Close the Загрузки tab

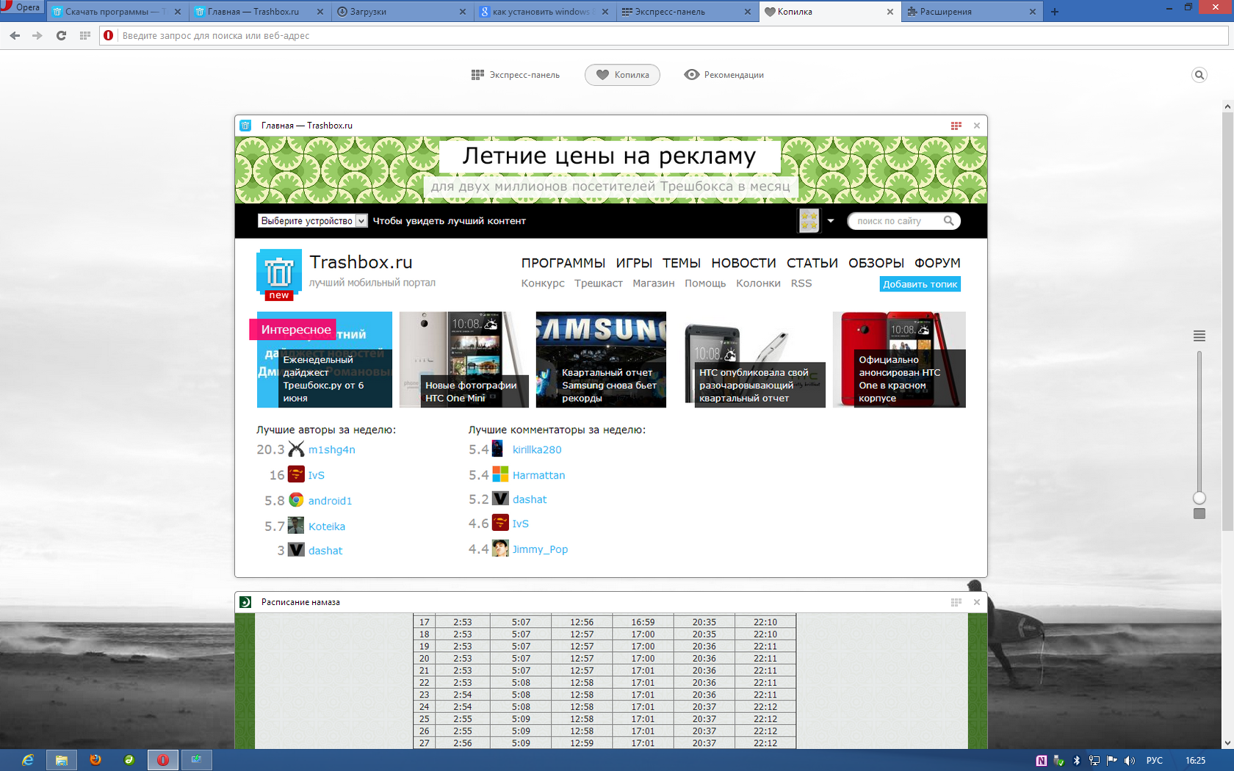tap(462, 12)
